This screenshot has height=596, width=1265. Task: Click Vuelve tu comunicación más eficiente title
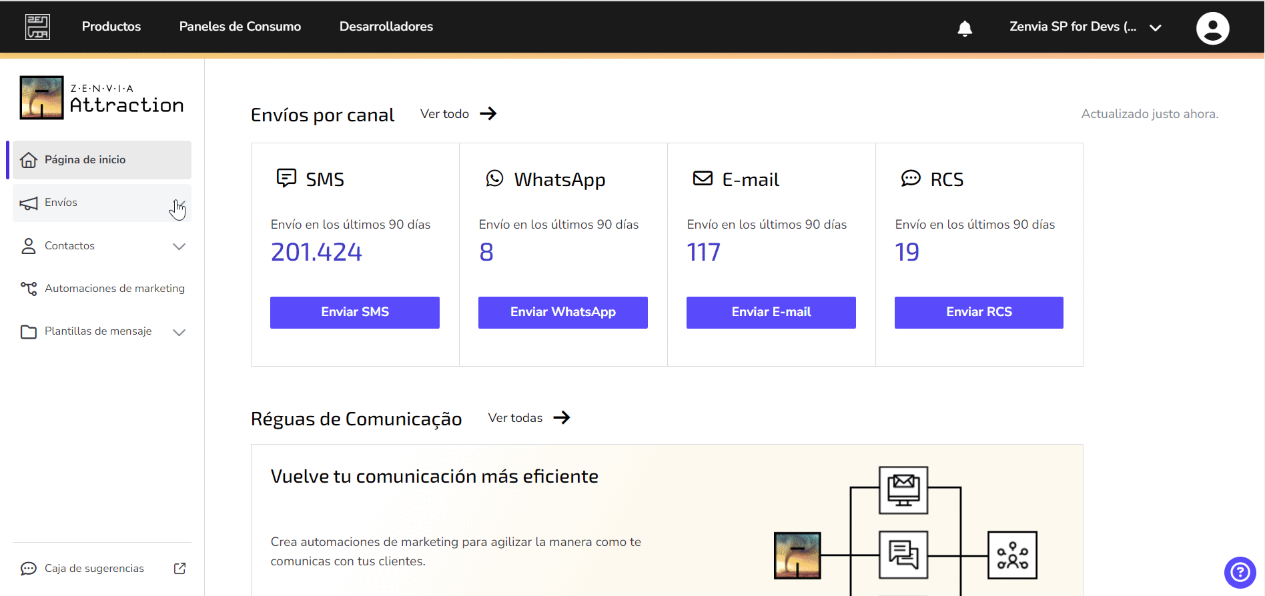click(x=434, y=476)
